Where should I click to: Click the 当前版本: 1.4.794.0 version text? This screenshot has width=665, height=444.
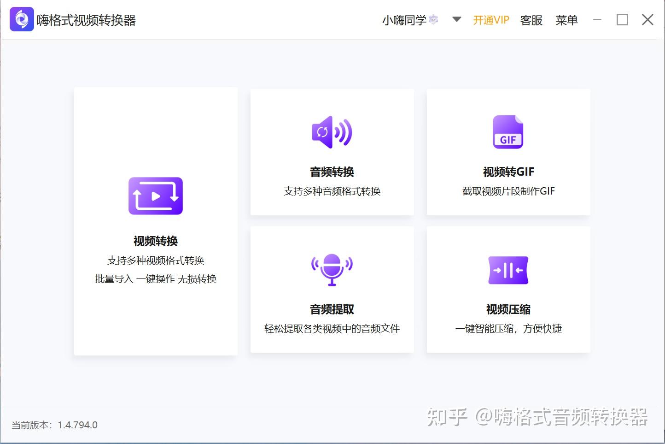tap(54, 425)
